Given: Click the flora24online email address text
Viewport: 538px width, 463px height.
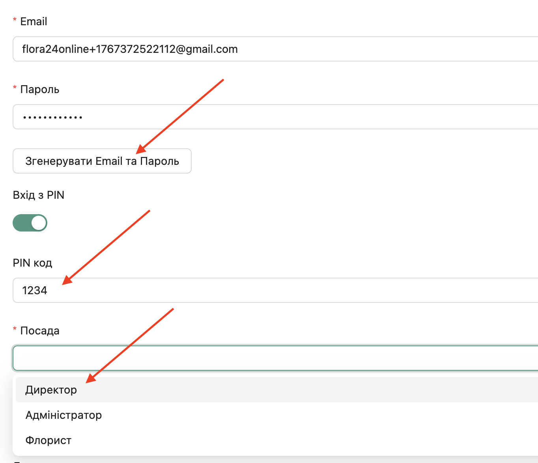Looking at the screenshot, I should (130, 49).
